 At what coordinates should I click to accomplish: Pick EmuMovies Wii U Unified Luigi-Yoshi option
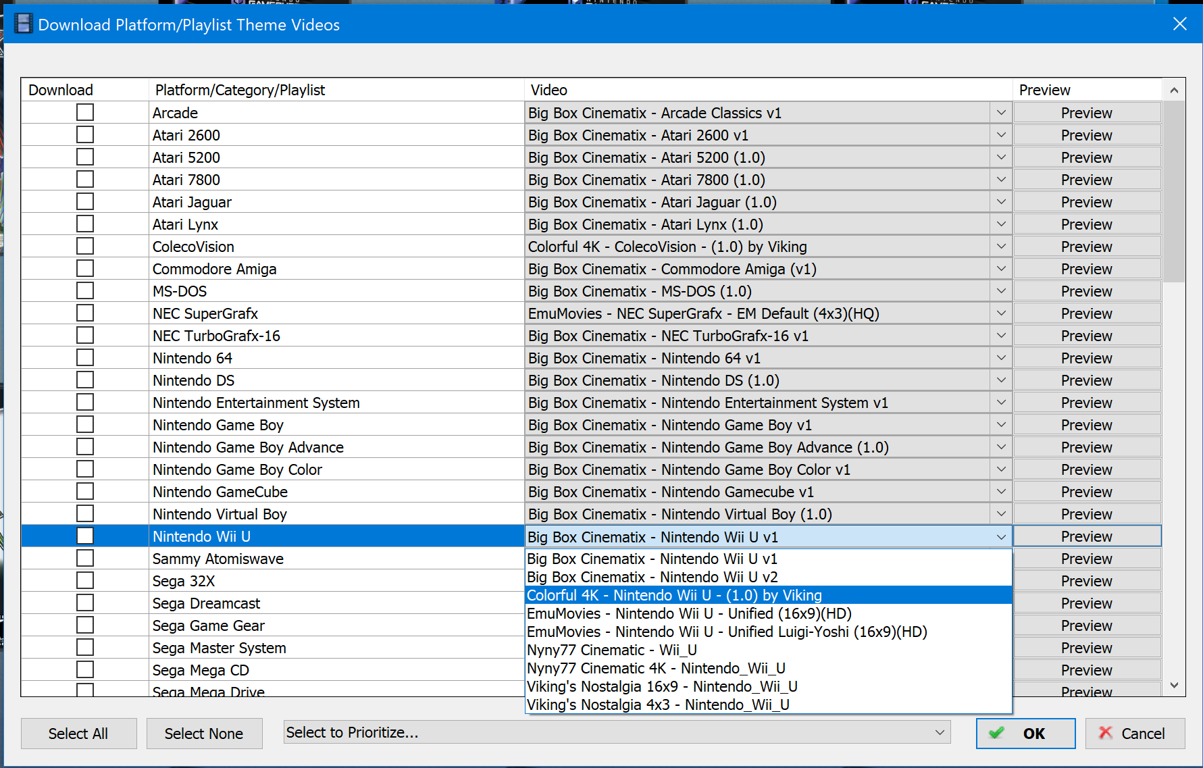[769, 632]
